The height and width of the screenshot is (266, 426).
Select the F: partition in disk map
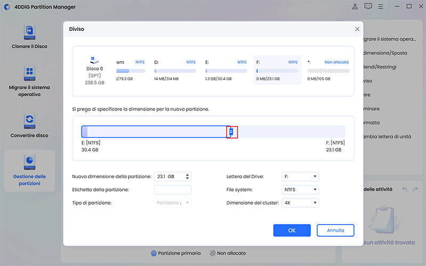277,70
